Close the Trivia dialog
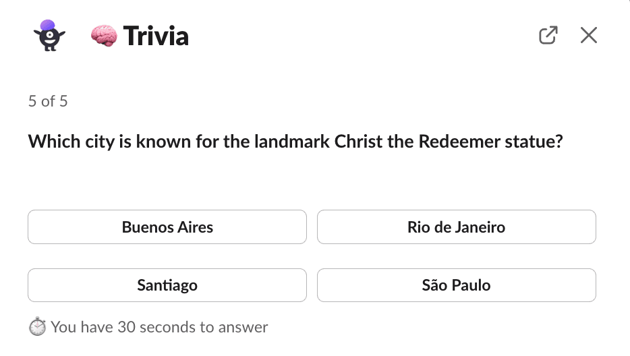 (589, 35)
